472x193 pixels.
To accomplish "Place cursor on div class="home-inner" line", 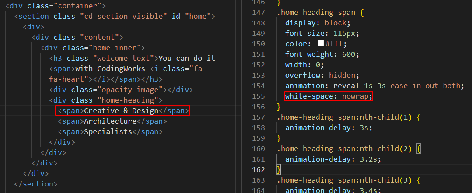I will coord(93,48).
